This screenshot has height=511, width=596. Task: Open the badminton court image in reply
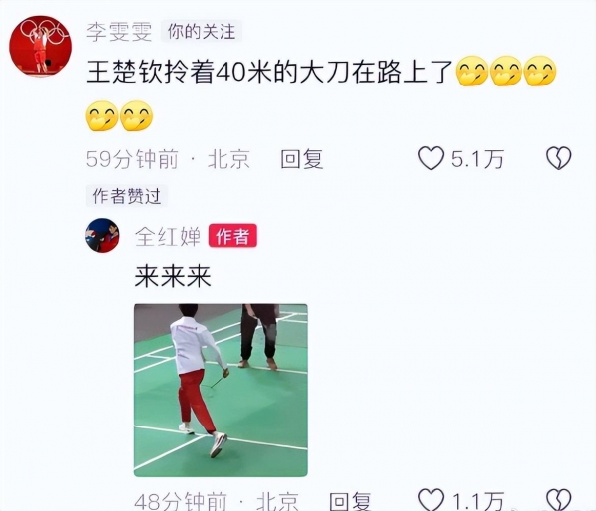tap(221, 391)
